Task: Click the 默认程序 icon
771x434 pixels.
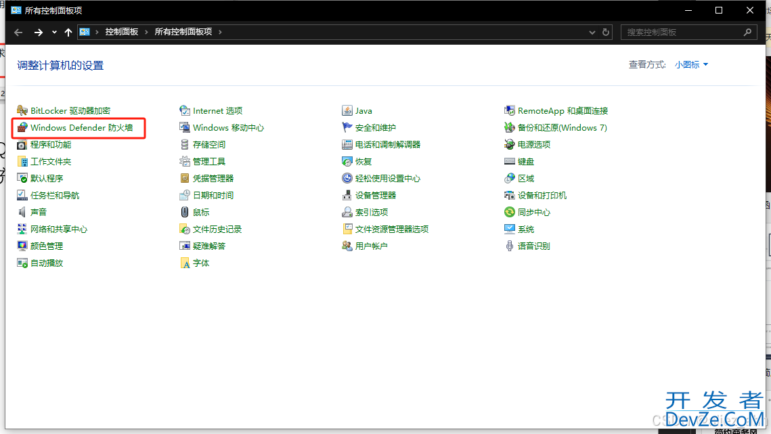Action: [x=22, y=178]
